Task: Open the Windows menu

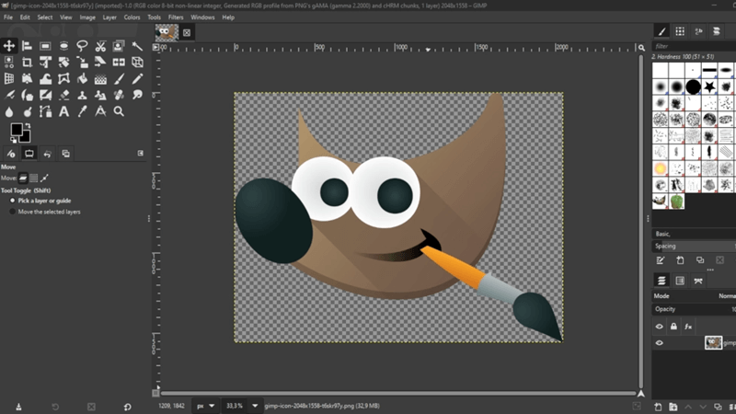Action: pos(202,17)
